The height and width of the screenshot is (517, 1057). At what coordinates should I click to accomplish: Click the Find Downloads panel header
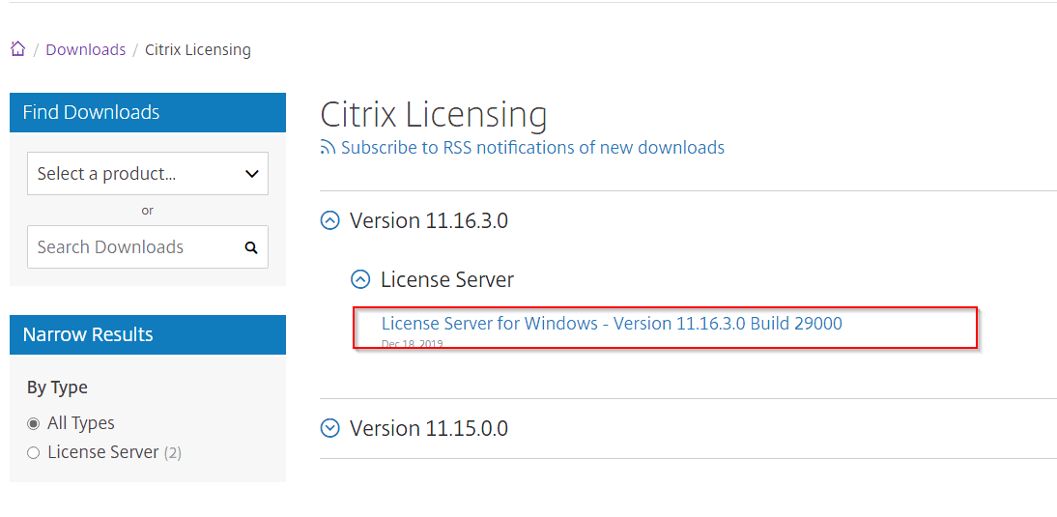point(148,112)
